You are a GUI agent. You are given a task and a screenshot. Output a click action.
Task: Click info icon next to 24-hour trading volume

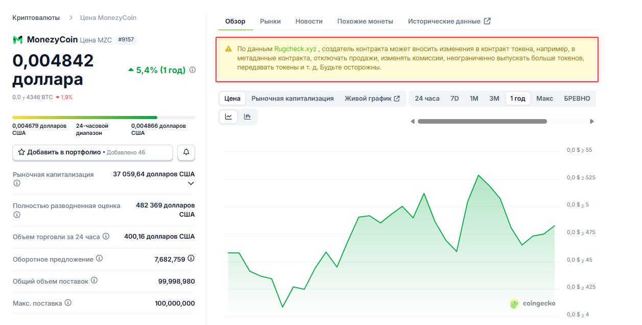coord(106,236)
